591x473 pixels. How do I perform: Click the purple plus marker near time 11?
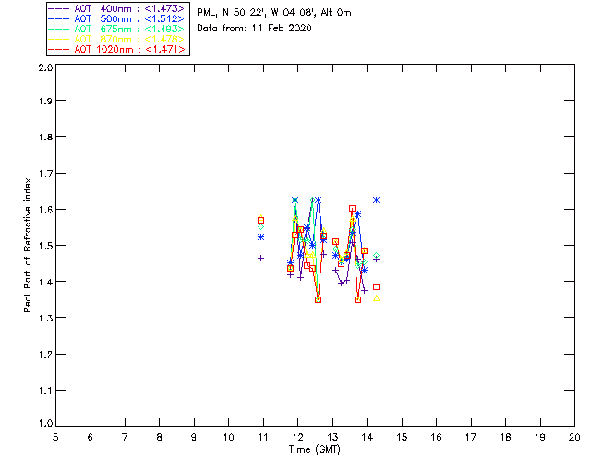pyautogui.click(x=260, y=259)
